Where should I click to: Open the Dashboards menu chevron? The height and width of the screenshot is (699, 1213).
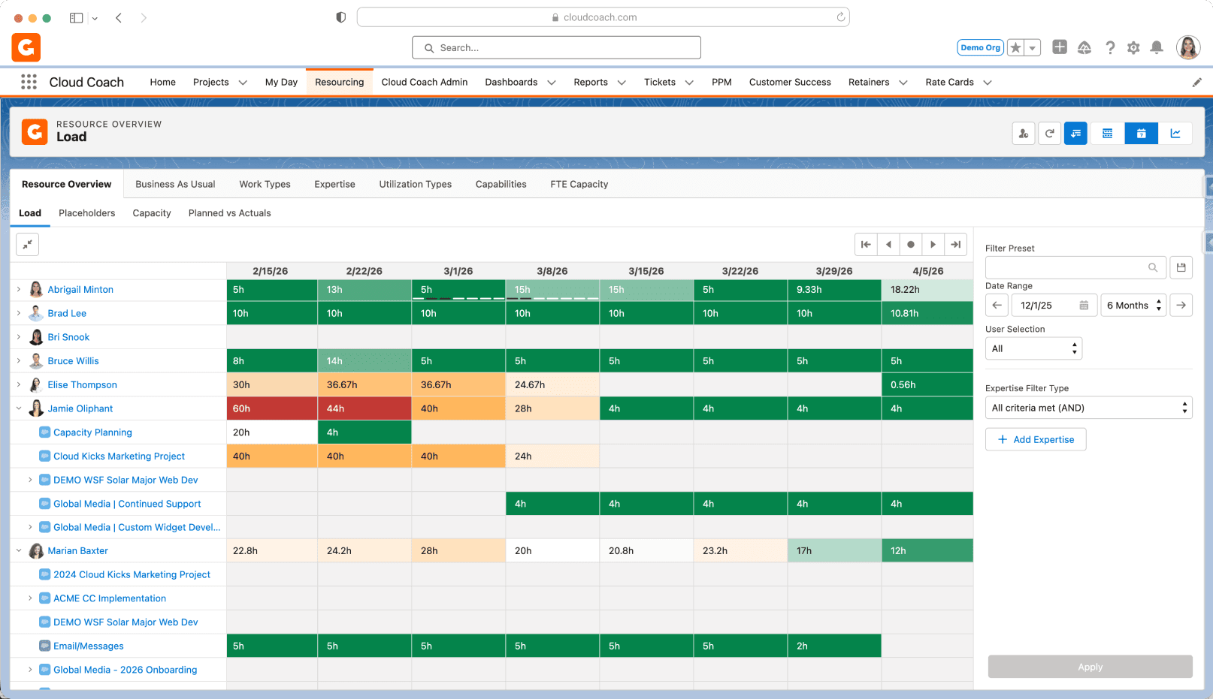point(552,83)
